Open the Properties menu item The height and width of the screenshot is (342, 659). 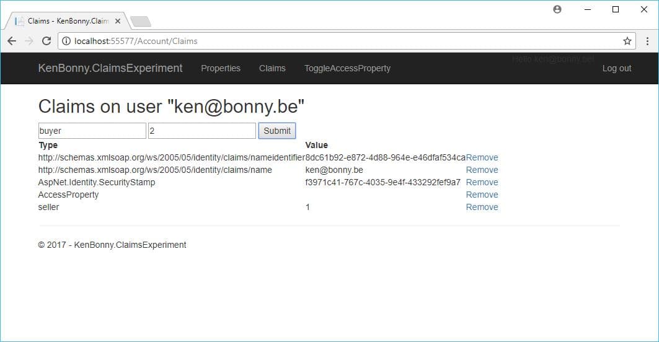click(x=220, y=68)
